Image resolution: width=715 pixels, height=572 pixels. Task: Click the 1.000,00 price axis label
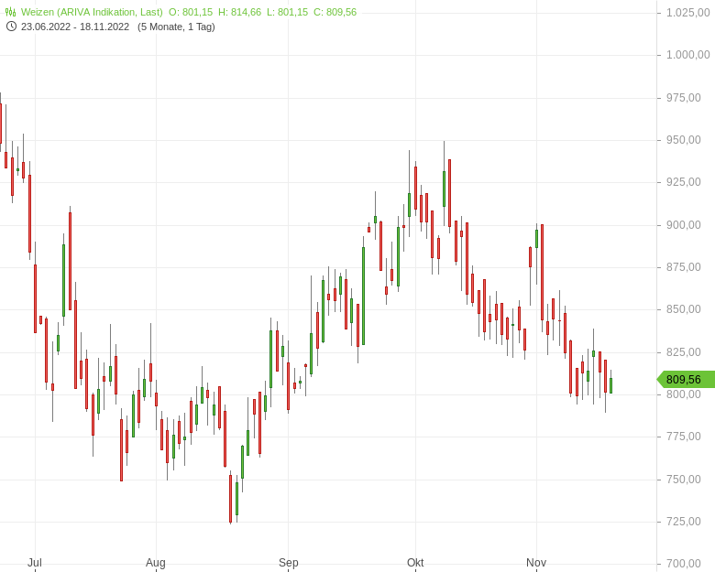[688, 55]
